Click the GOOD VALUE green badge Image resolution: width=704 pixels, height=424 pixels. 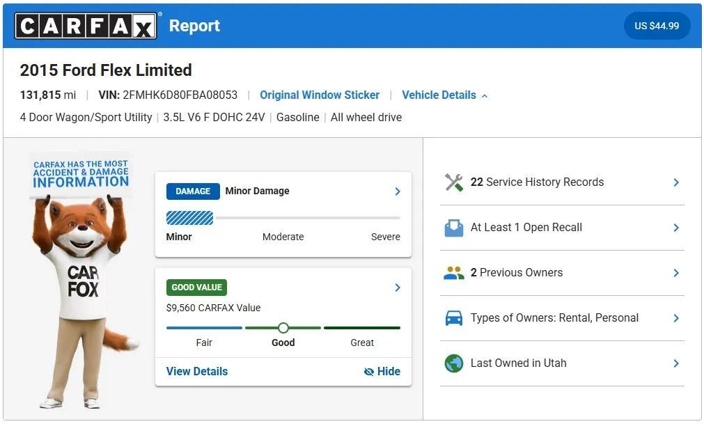pyautogui.click(x=196, y=288)
